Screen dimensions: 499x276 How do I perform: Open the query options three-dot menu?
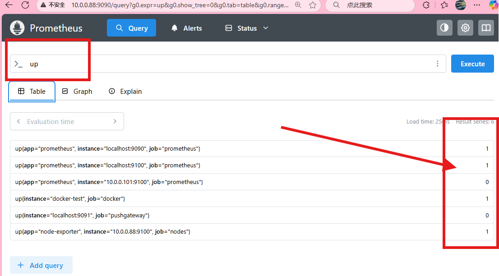pos(438,64)
